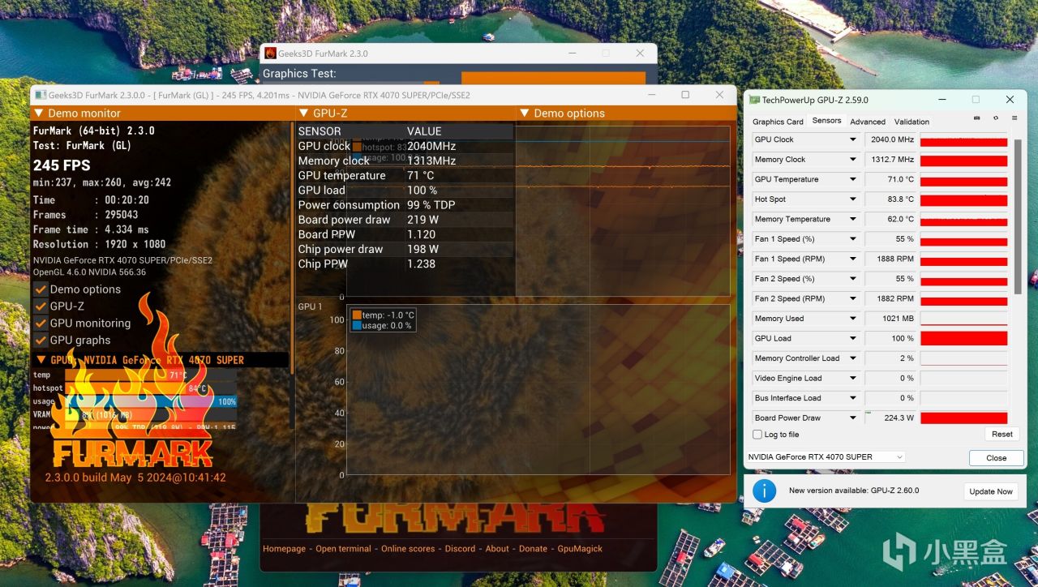Click the Donate link
This screenshot has height=587, width=1038.
533,549
